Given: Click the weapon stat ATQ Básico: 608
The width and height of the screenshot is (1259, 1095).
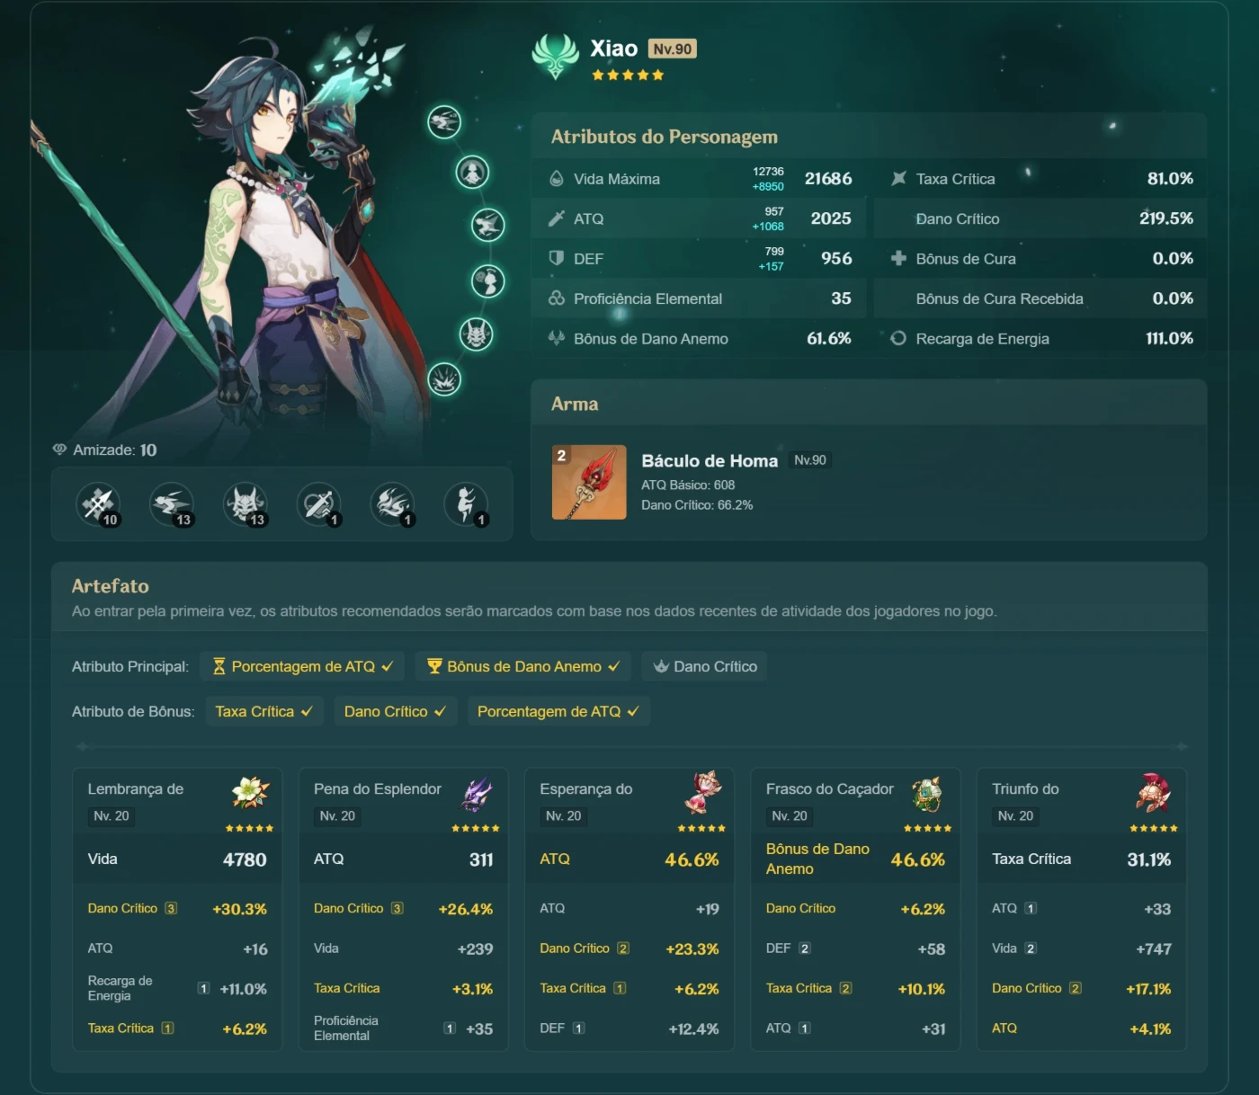Looking at the screenshot, I should [688, 485].
